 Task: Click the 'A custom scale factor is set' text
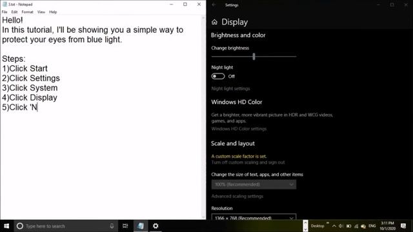click(239, 156)
